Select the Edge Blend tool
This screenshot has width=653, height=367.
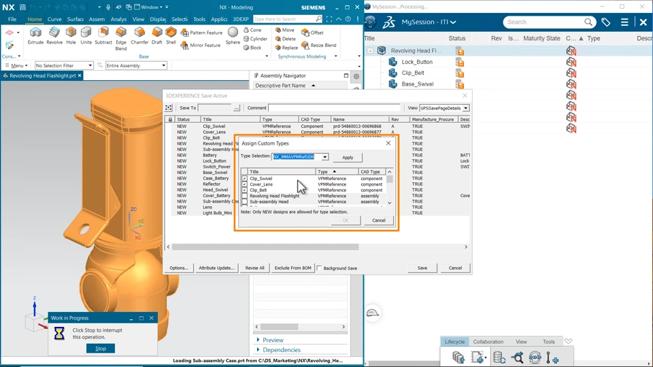[121, 39]
